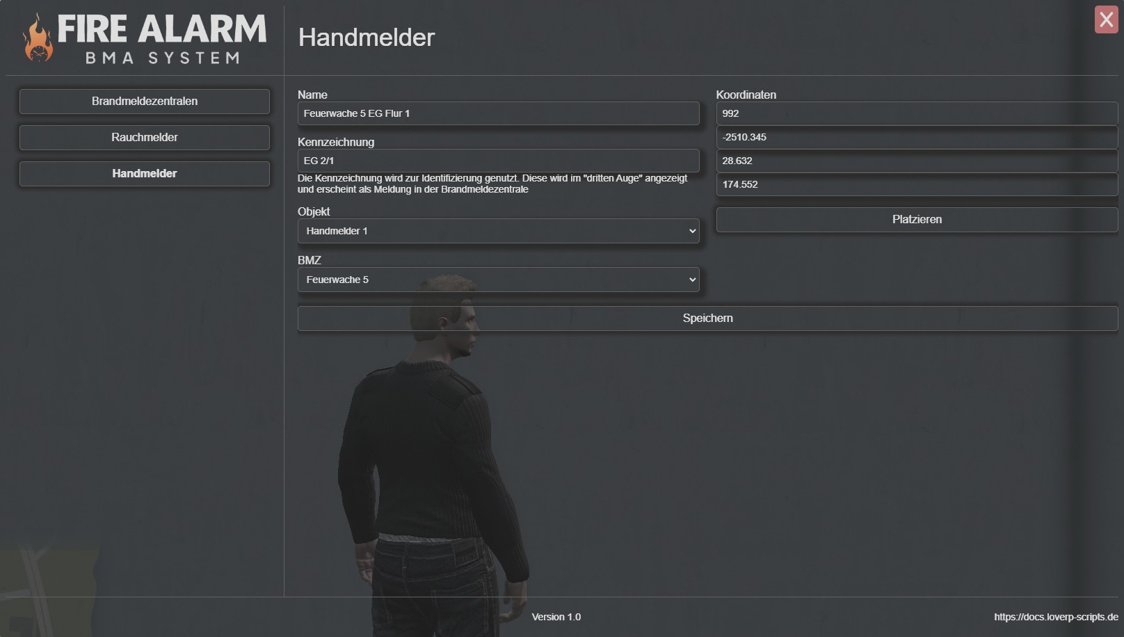The height and width of the screenshot is (637, 1124).
Task: Edit the Name field Feuerwache 5 EG Flur 1
Action: tap(498, 113)
